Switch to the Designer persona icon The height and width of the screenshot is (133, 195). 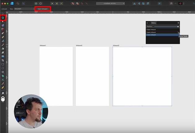pyautogui.click(x=12, y=3)
